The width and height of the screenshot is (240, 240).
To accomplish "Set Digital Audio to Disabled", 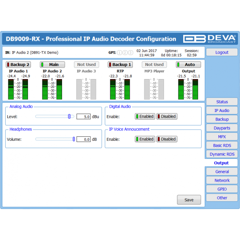I will tap(167, 116).
